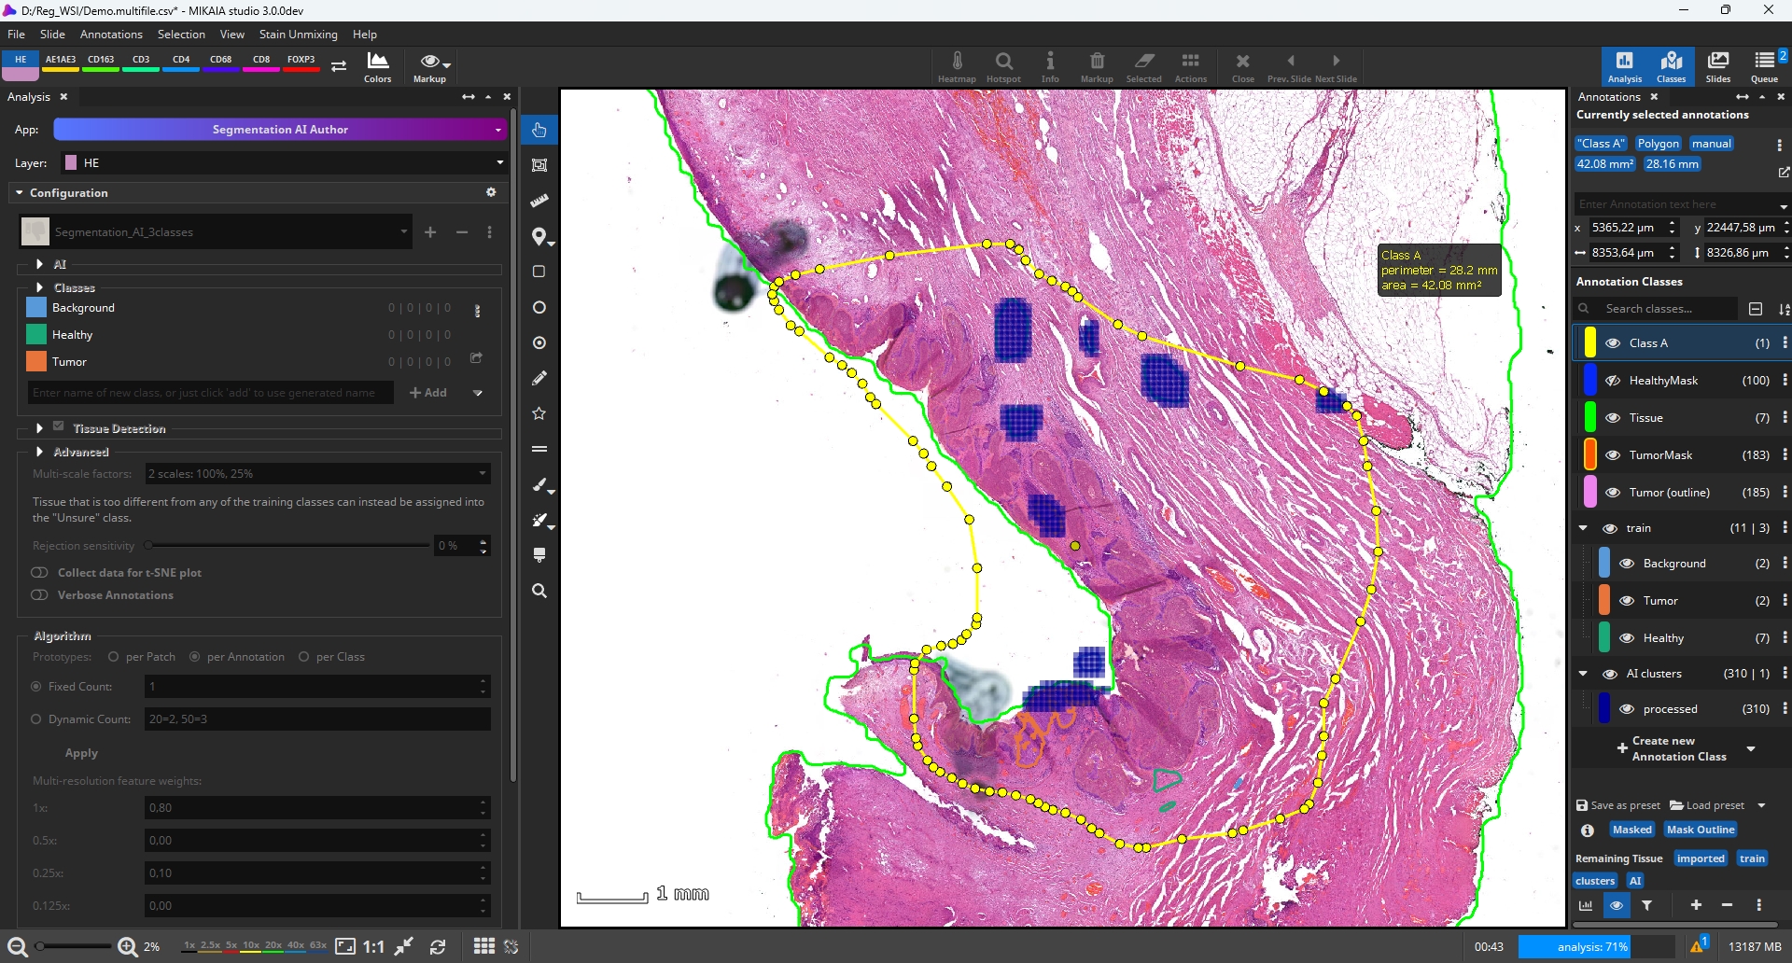The height and width of the screenshot is (963, 1792).
Task: Open the Hotspot tool
Action: click(x=1003, y=65)
